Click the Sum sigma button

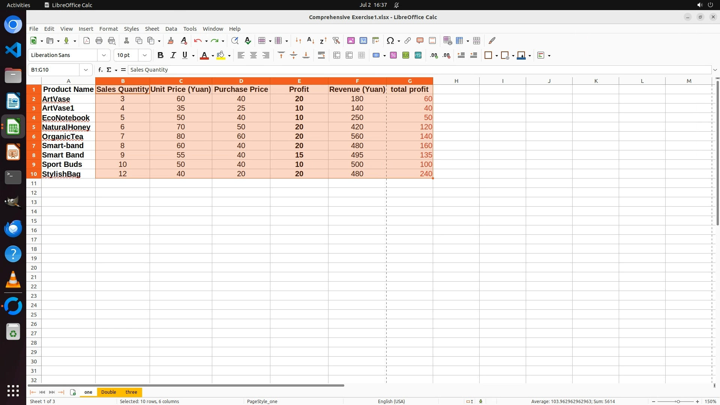[x=109, y=70]
